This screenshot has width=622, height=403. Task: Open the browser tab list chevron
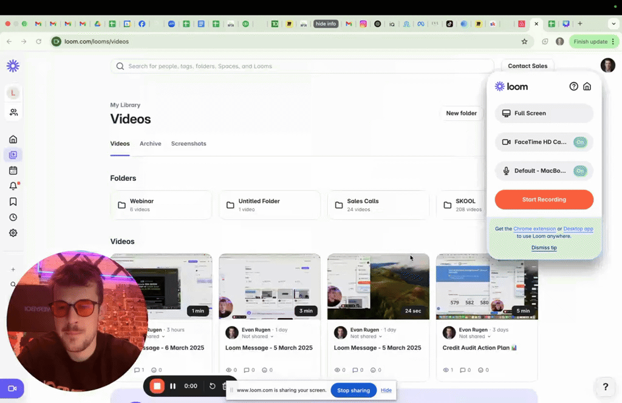[613, 24]
